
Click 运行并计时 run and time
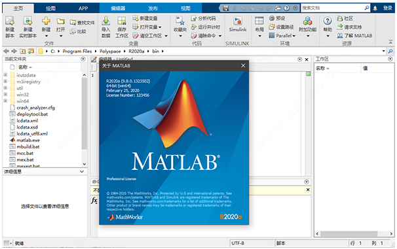pos(206,27)
